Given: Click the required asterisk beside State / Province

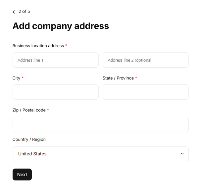Looking at the screenshot, I should (136, 78).
